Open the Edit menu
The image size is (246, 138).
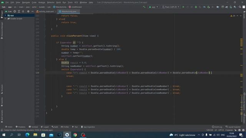12,2
